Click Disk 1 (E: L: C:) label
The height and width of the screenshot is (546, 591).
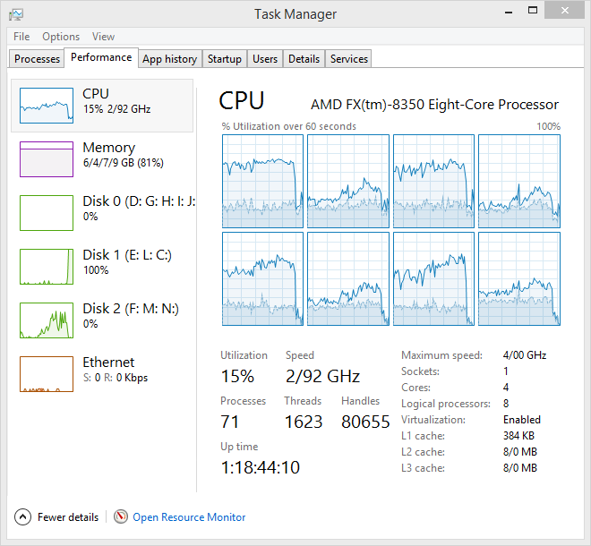tap(127, 255)
